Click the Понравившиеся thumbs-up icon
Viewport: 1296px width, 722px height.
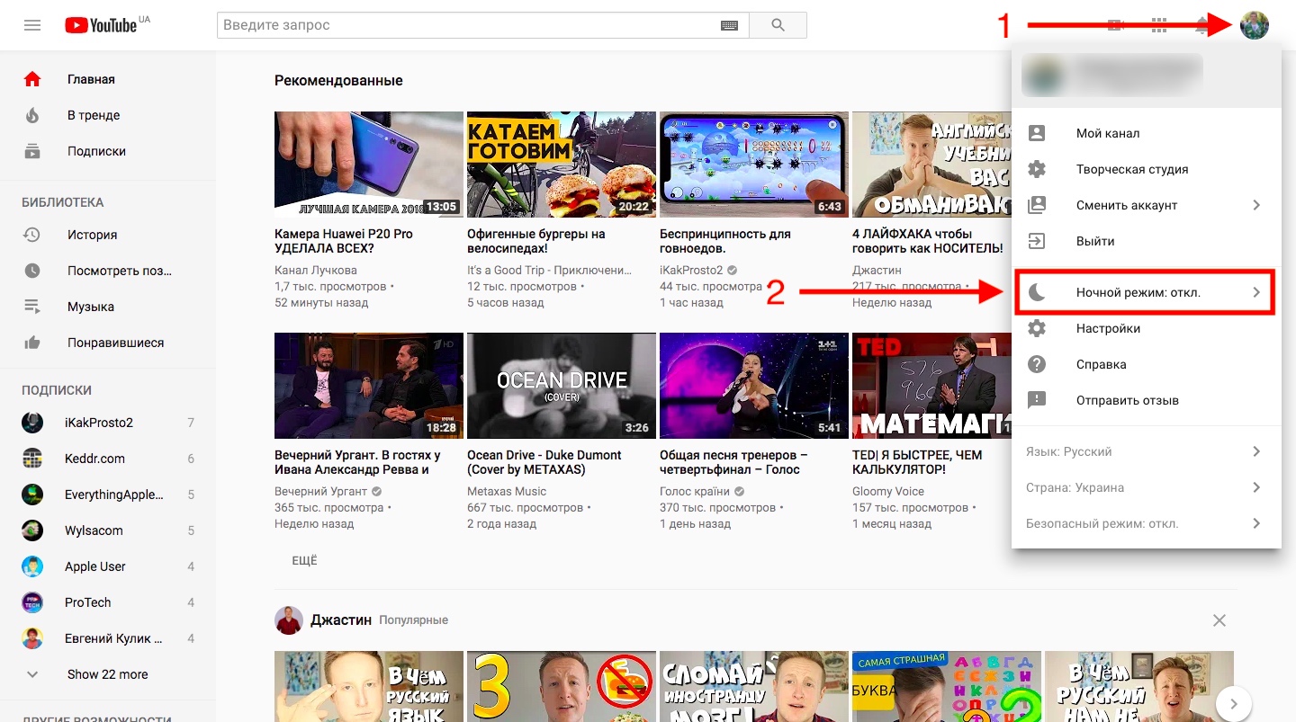32,343
